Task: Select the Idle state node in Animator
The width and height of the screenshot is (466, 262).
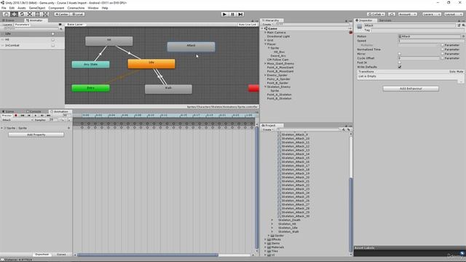Action: pos(151,63)
